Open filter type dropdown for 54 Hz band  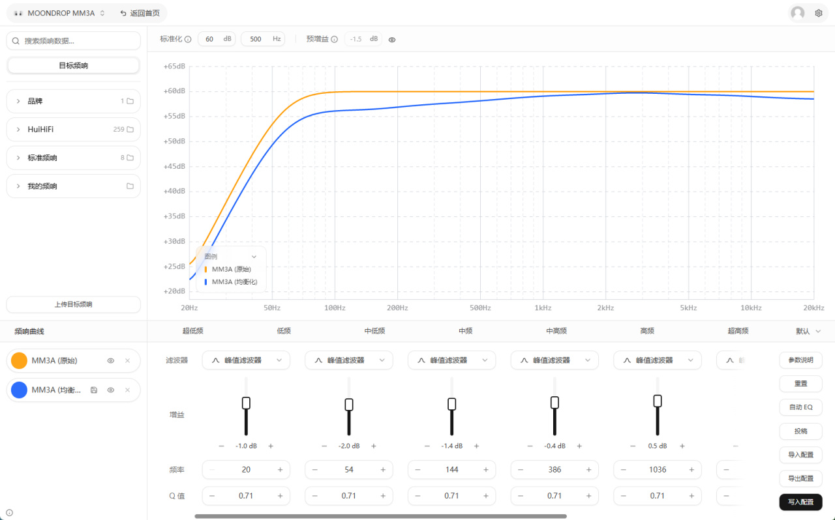coord(349,360)
